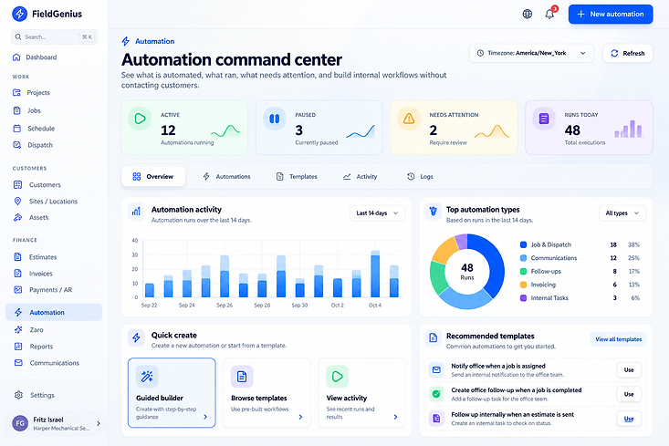
Task: Click the Browse templates document icon
Action: [x=242, y=377]
